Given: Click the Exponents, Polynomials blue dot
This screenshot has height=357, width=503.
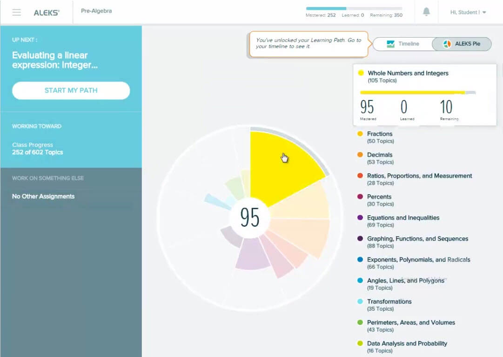Looking at the screenshot, I should [x=360, y=259].
